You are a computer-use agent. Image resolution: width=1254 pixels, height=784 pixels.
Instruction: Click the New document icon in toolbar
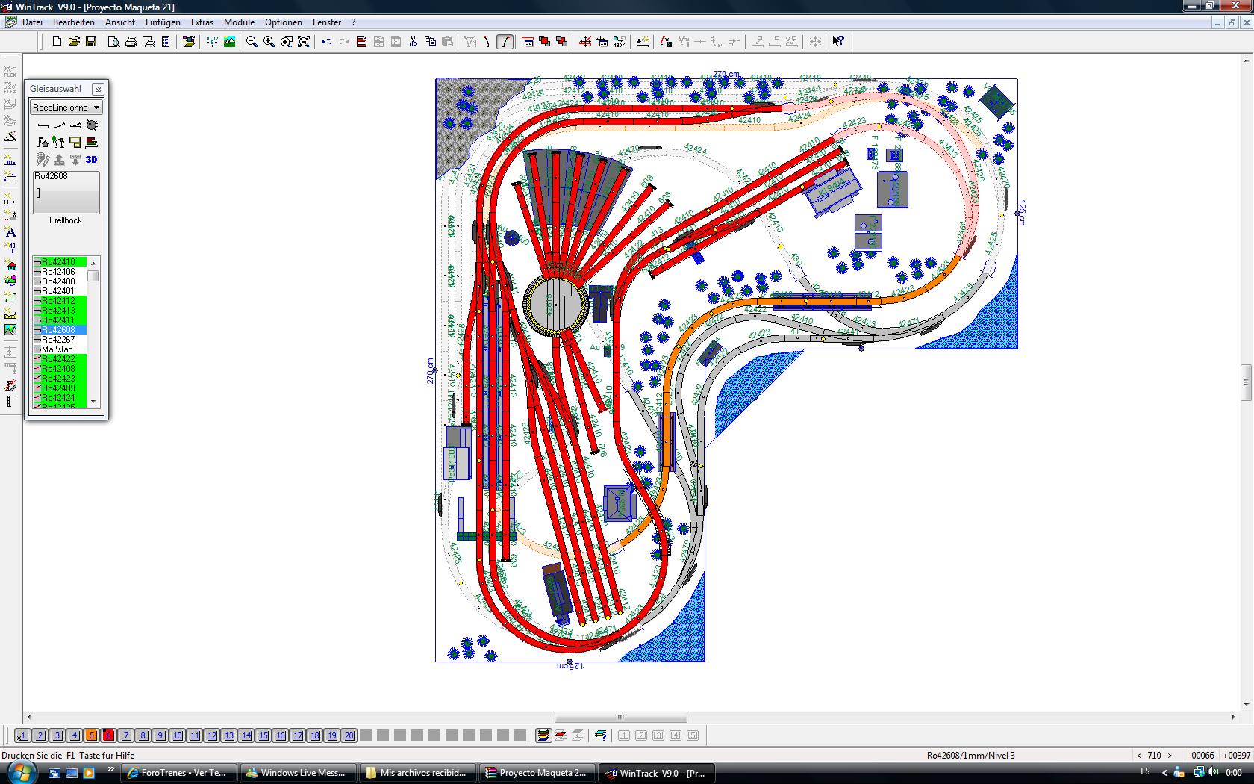coord(57,42)
